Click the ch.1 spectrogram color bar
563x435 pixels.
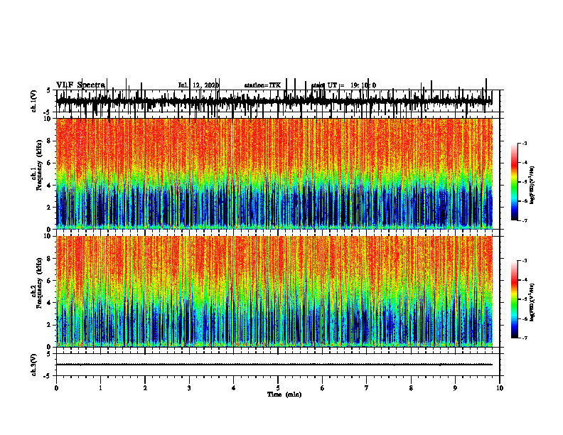[515, 182]
